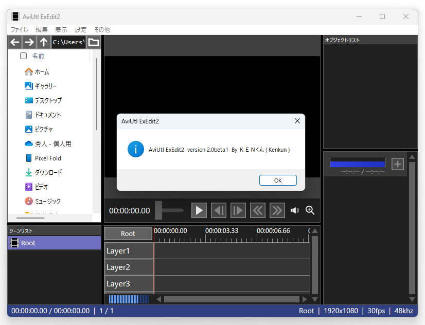The image size is (425, 325).
Task: Select the Root scene in the scene list
Action: 28,243
